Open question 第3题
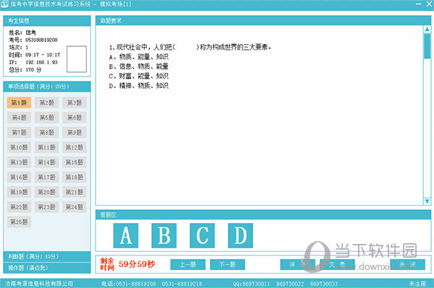 pyautogui.click(x=75, y=102)
